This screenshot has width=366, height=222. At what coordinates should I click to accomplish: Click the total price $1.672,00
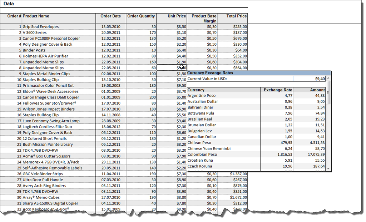(232, 197)
